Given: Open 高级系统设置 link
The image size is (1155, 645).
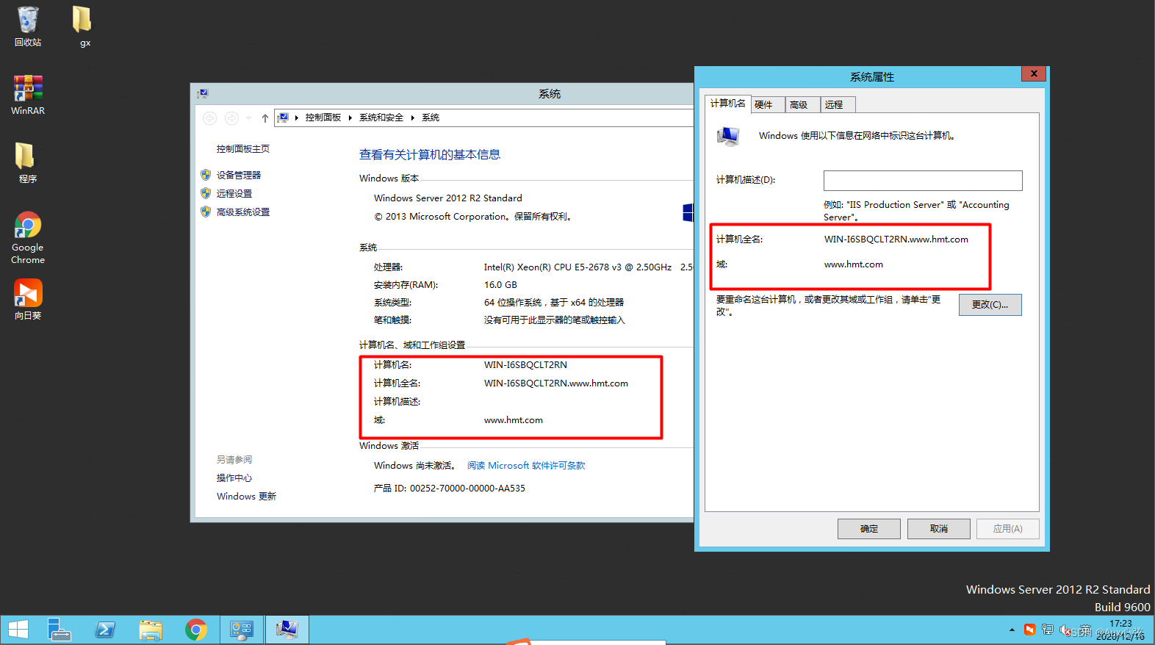Looking at the screenshot, I should (243, 212).
